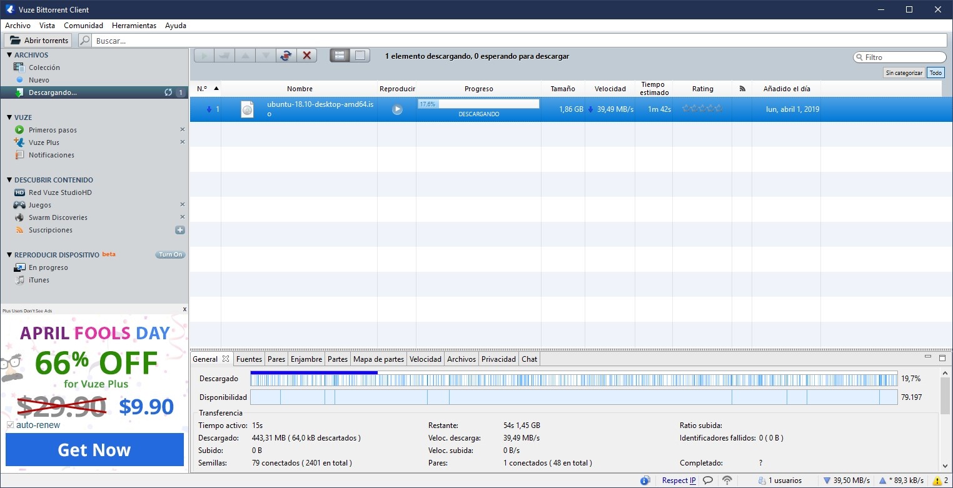Click the HD Red Vuze StudioHD icon
953x488 pixels.
[x=19, y=192]
